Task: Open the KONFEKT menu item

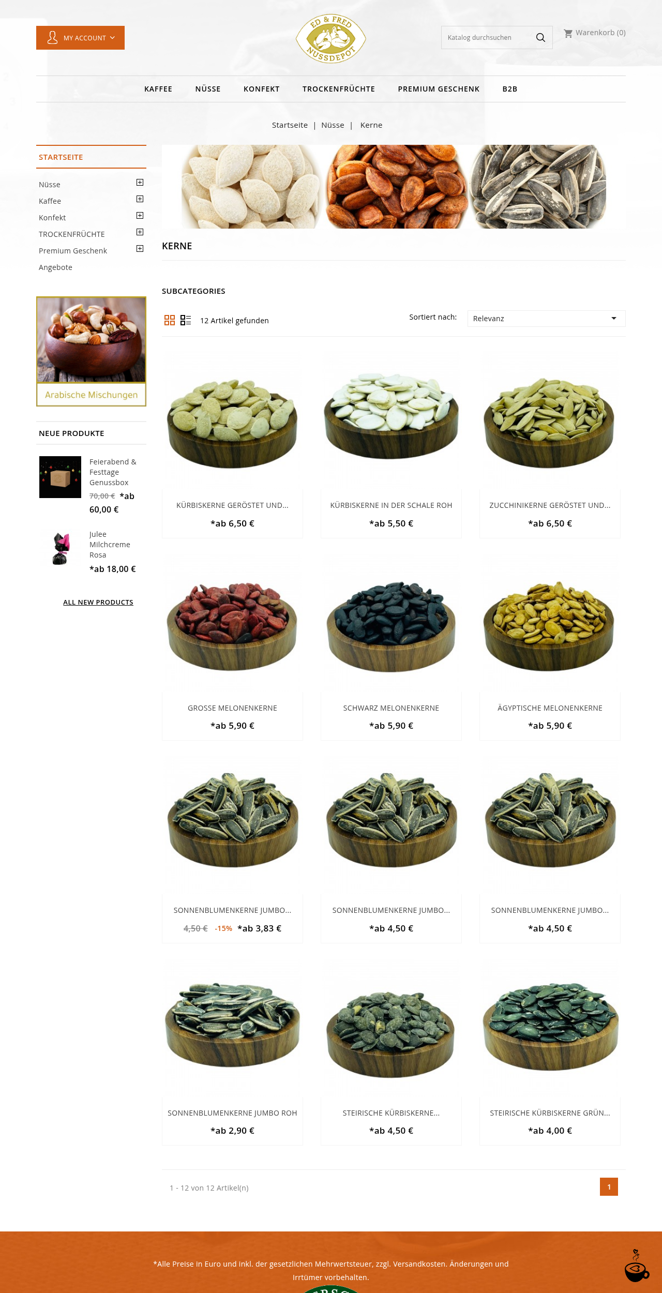Action: pos(262,89)
